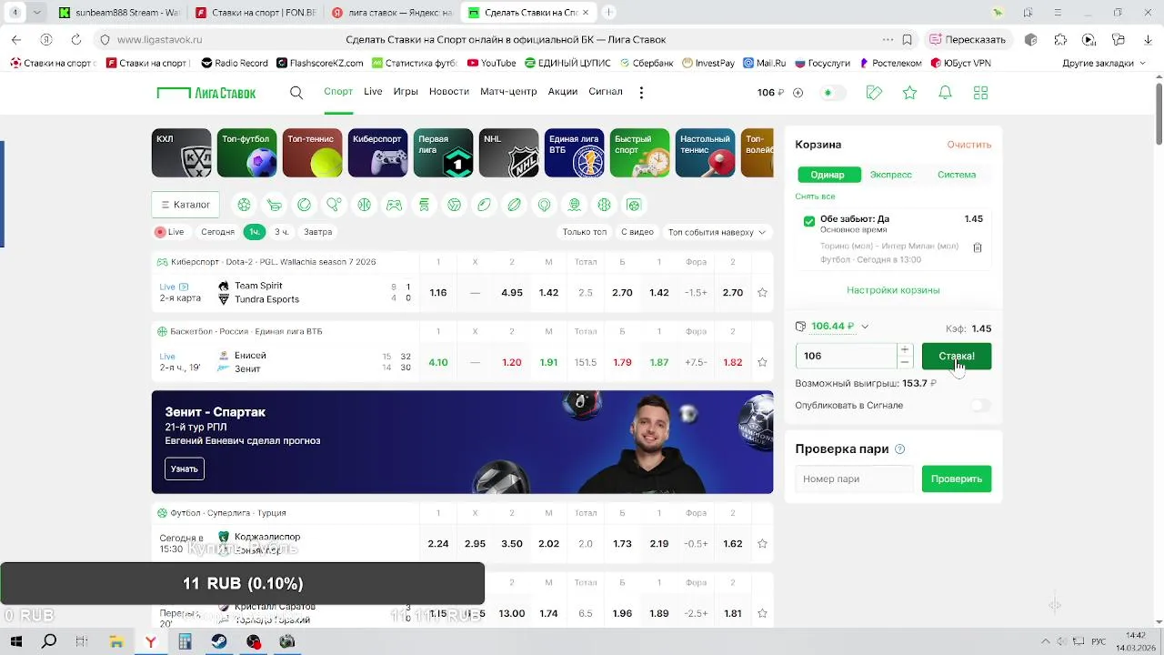Toggle 'Опубликовать в Сигнале' switch
The width and height of the screenshot is (1164, 655).
(x=980, y=406)
